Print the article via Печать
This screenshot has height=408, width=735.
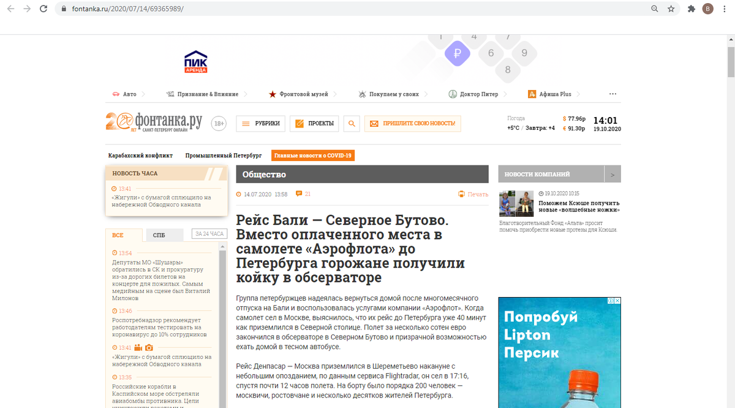point(473,194)
